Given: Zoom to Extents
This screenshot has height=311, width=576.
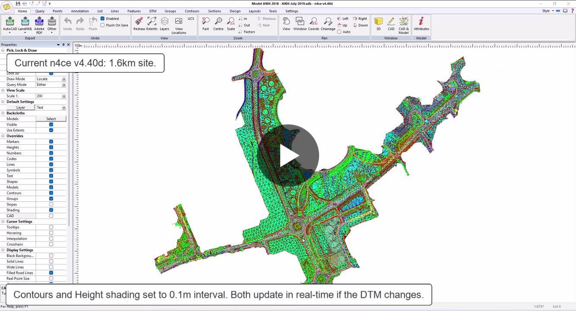Looking at the screenshot, I should coord(152,24).
